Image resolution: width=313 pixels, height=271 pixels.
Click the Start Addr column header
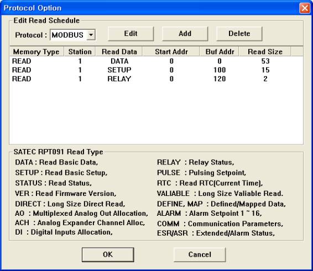[x=171, y=52]
